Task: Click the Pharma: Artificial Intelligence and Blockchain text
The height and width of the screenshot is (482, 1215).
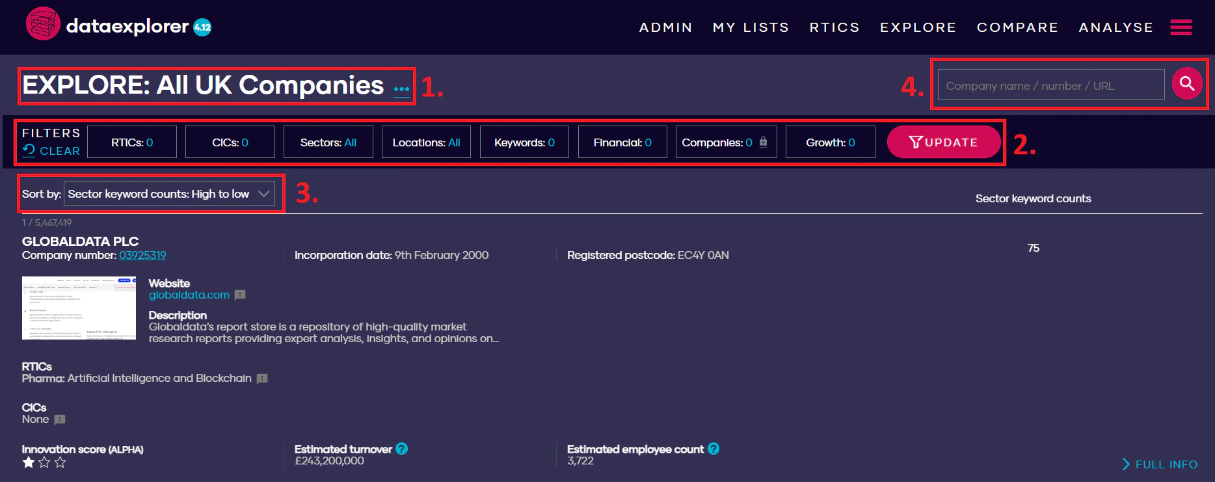Action: (x=137, y=379)
